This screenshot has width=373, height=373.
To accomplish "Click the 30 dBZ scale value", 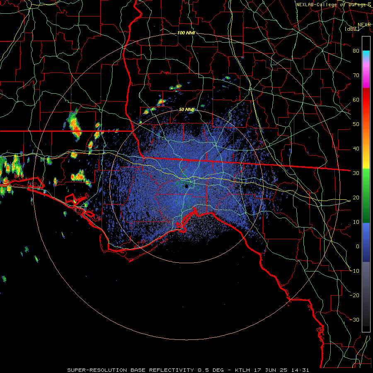I will [x=356, y=173].
